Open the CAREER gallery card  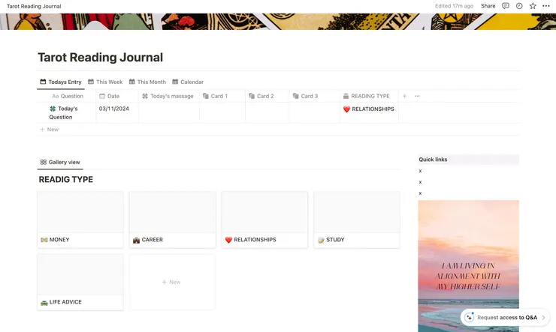coord(173,220)
